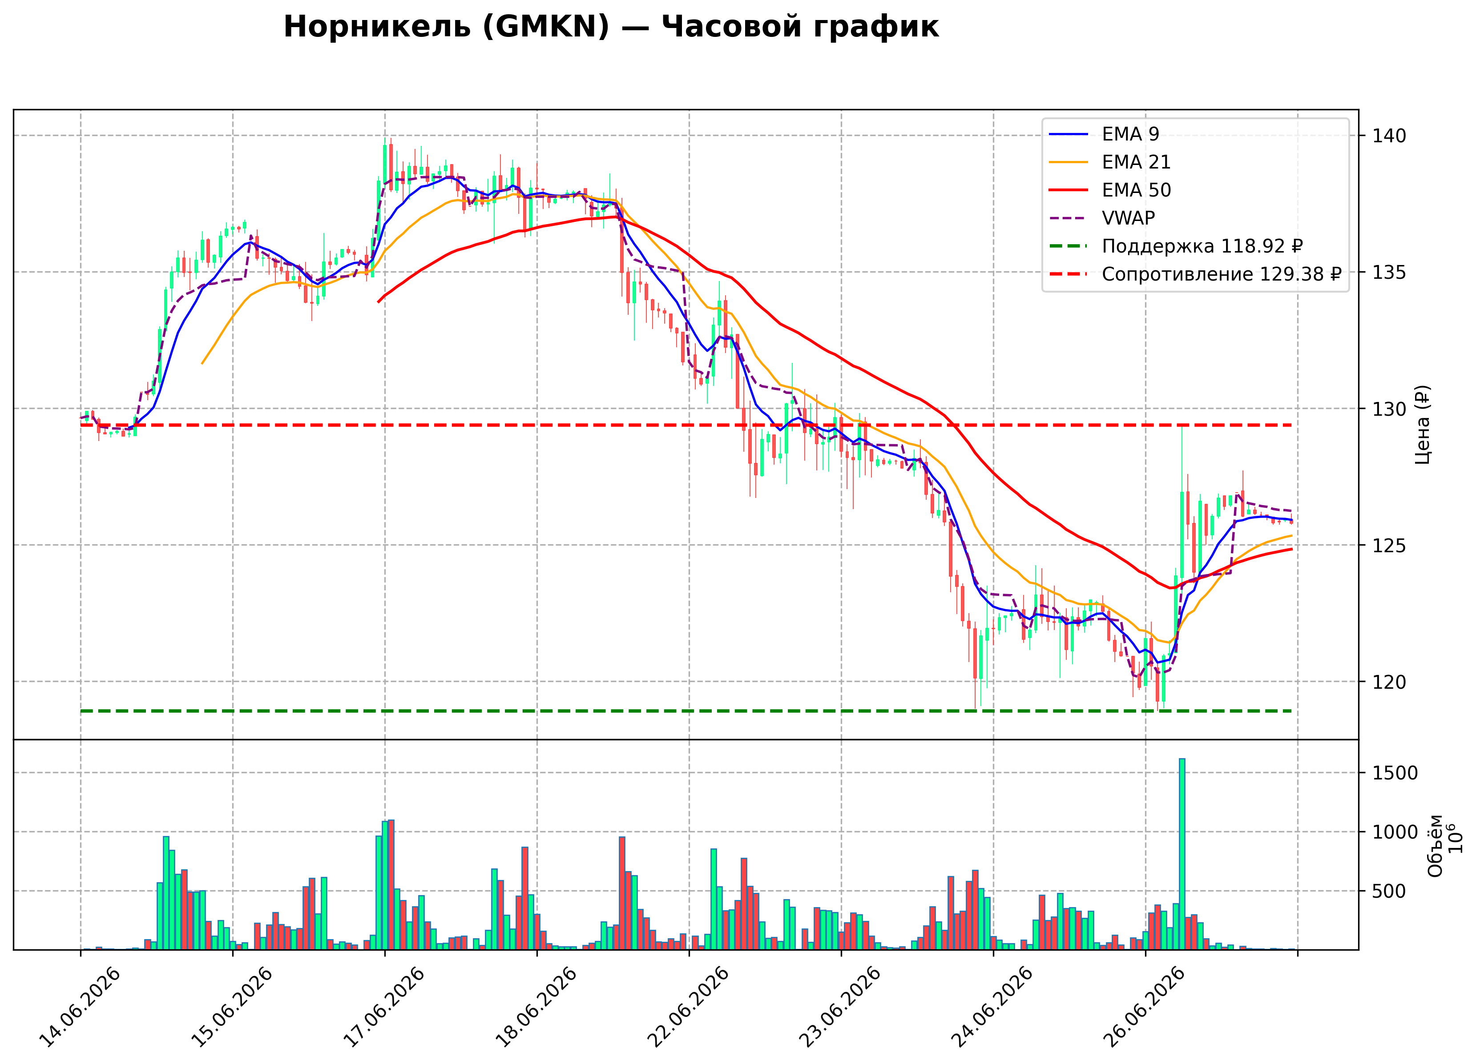Click the purple dashed VWAP legend sample
1480x1064 pixels.
pyautogui.click(x=1068, y=219)
